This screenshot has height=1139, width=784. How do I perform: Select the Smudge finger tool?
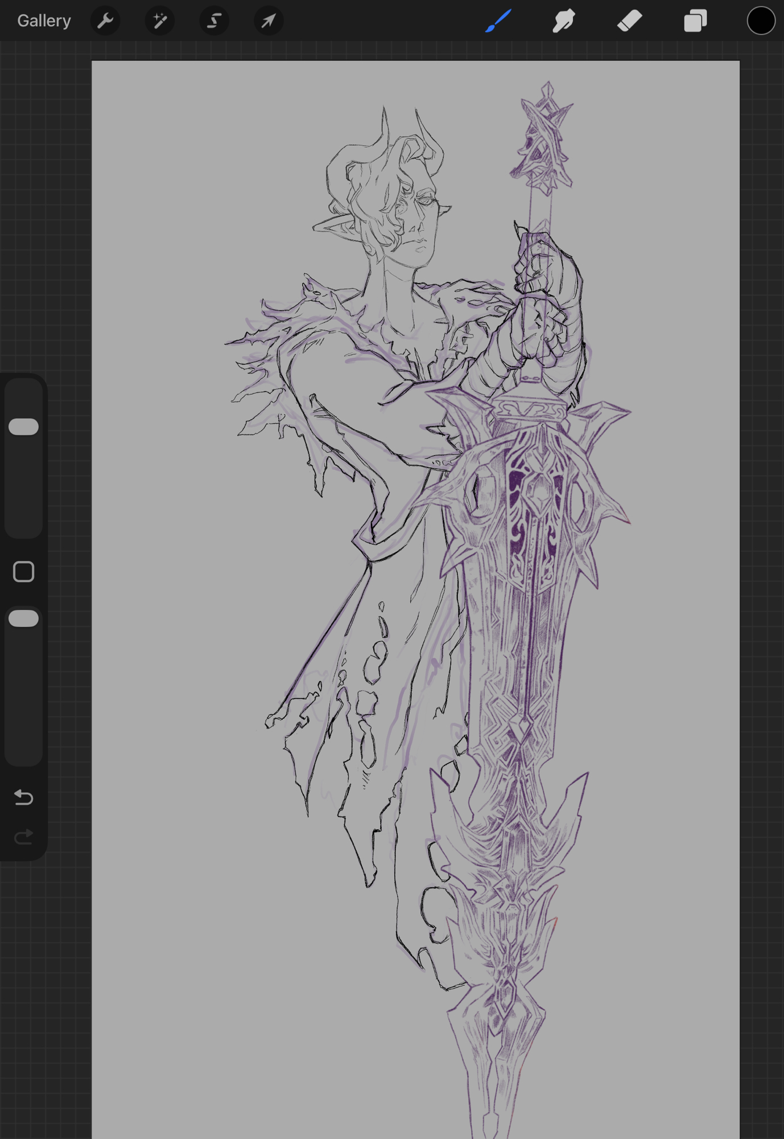tap(564, 21)
